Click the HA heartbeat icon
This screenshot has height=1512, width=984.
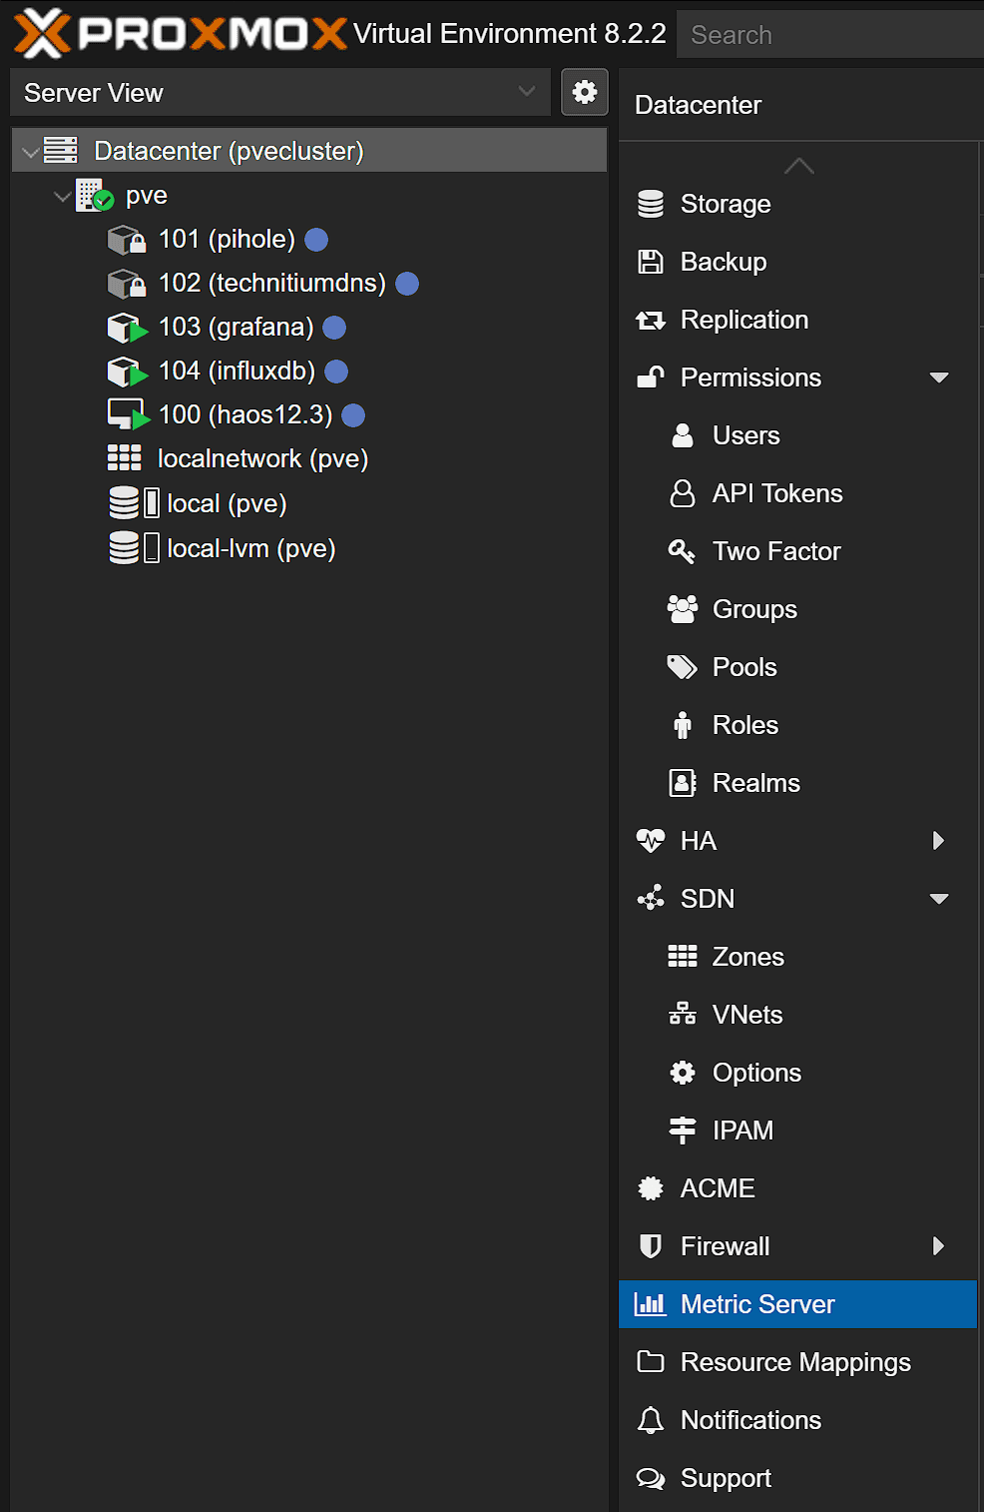(651, 841)
